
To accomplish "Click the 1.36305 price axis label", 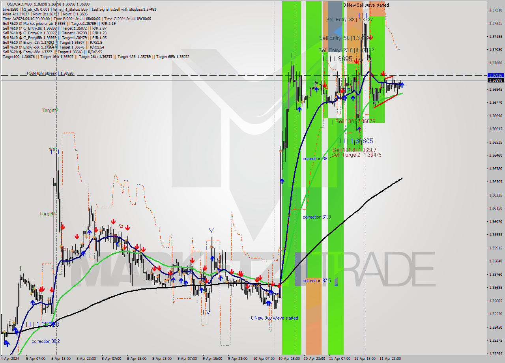I will pyautogui.click(x=495, y=181).
